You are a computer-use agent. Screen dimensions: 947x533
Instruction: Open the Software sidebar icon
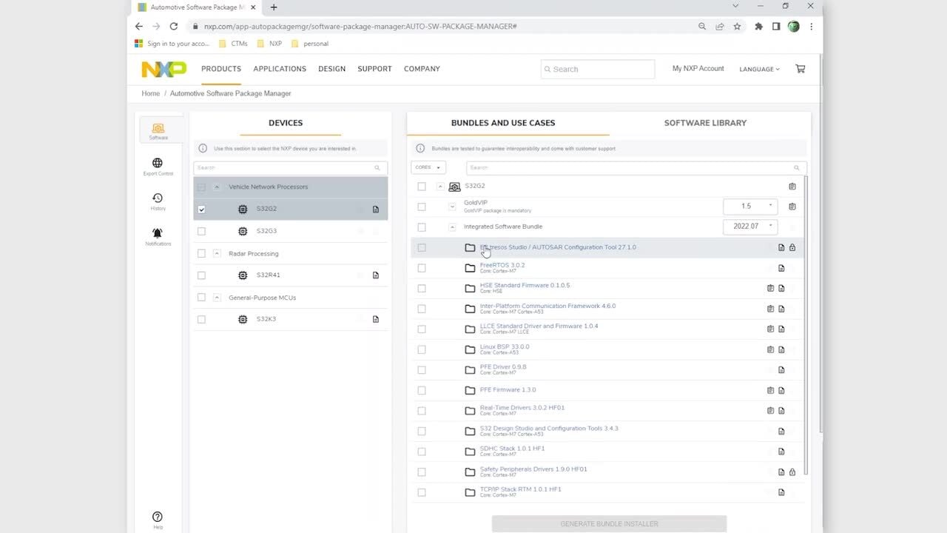(158, 130)
